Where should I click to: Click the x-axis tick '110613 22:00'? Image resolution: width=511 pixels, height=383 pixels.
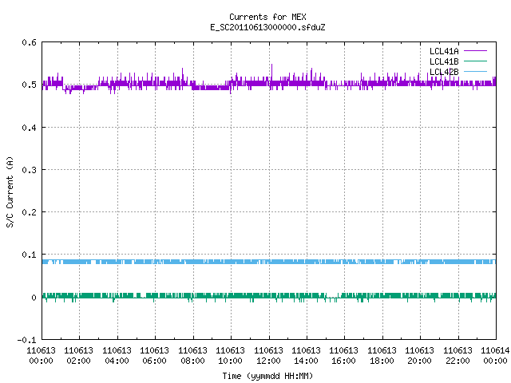[x=458, y=356]
